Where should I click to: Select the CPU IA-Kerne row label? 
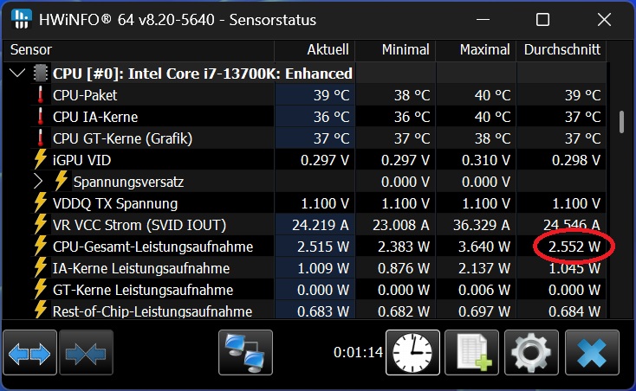click(x=95, y=117)
